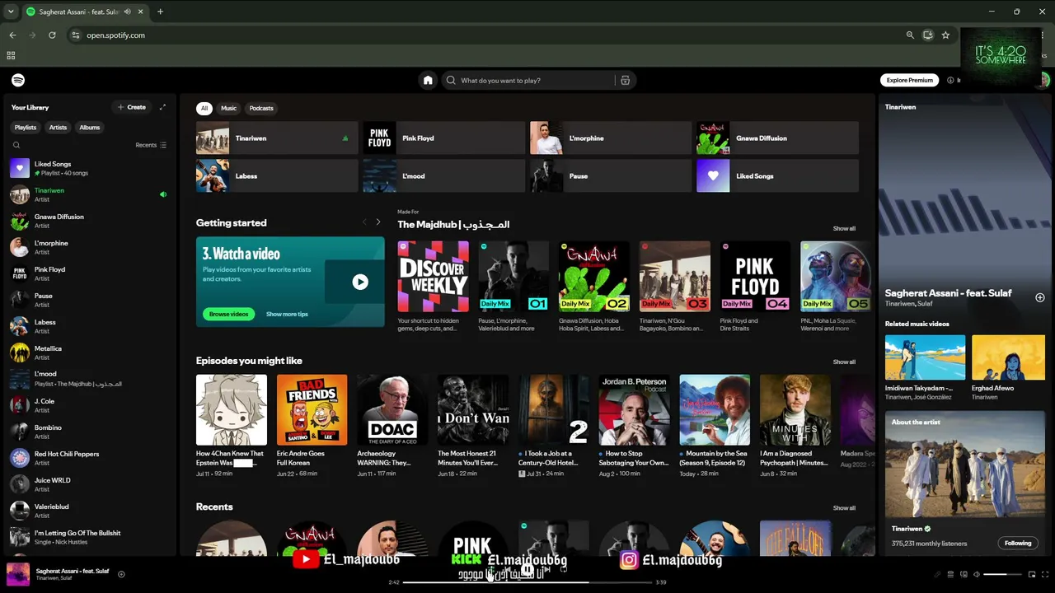Add current song to Liked Songs in player bar
Screen dimensions: 1055x593
click(121, 574)
